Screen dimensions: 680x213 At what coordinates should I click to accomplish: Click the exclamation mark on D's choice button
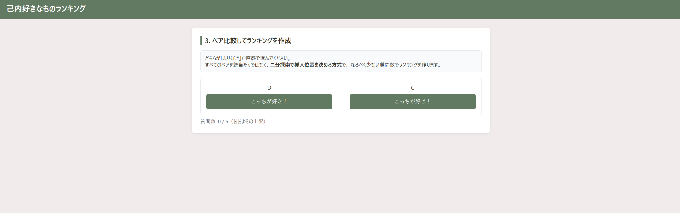[285, 102]
